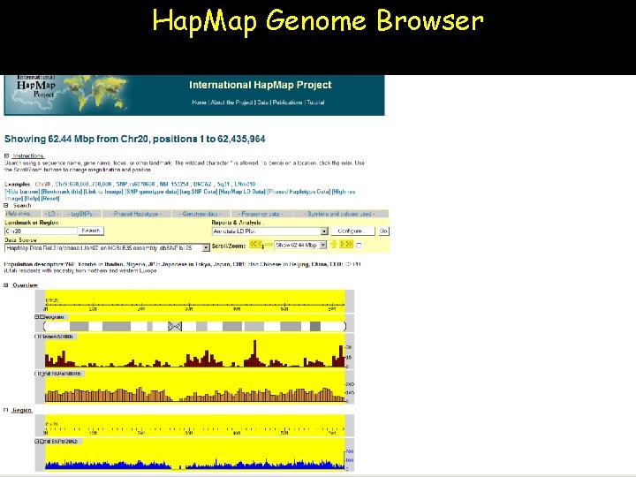Click the Configure... button
636x477 pixels.
(x=352, y=231)
